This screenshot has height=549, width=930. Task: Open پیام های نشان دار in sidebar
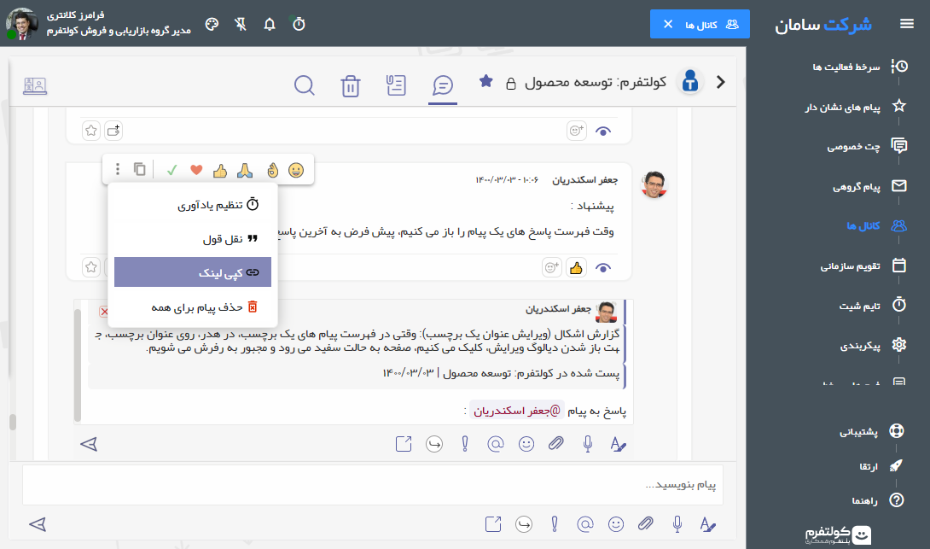pyautogui.click(x=856, y=107)
